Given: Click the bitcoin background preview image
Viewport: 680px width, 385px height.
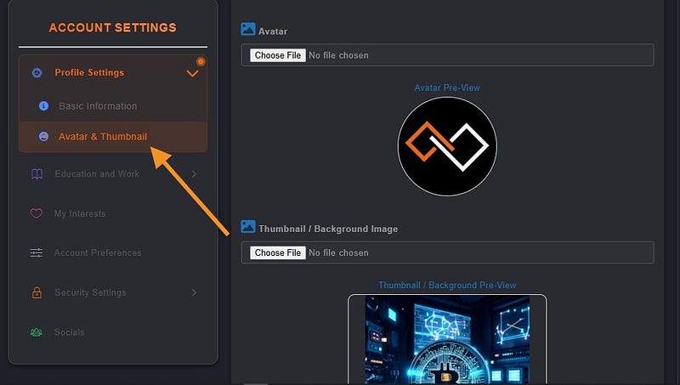Looking at the screenshot, I should pos(447,340).
